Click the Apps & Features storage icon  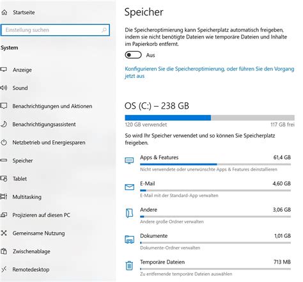point(129,161)
